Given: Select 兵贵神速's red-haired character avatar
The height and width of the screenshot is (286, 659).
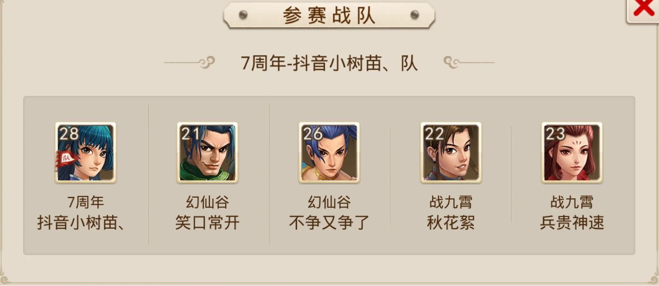Looking at the screenshot, I should pyautogui.click(x=572, y=152).
